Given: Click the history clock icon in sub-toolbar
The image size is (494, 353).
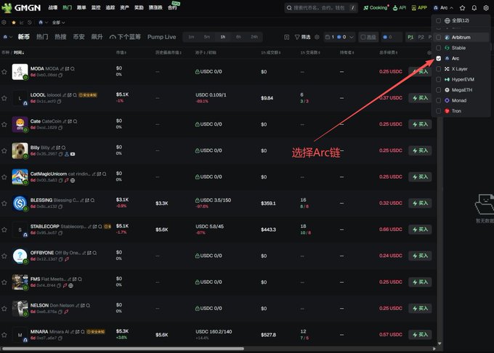Looking at the screenshot, I should tap(30, 23).
